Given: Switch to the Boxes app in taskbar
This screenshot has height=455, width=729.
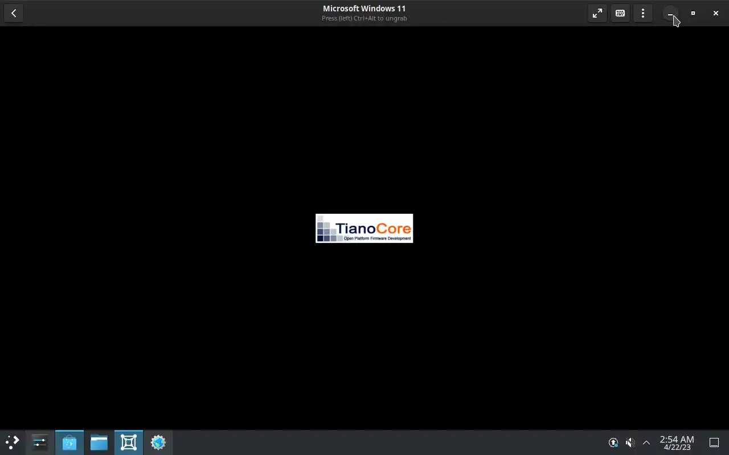Looking at the screenshot, I should 129,442.
